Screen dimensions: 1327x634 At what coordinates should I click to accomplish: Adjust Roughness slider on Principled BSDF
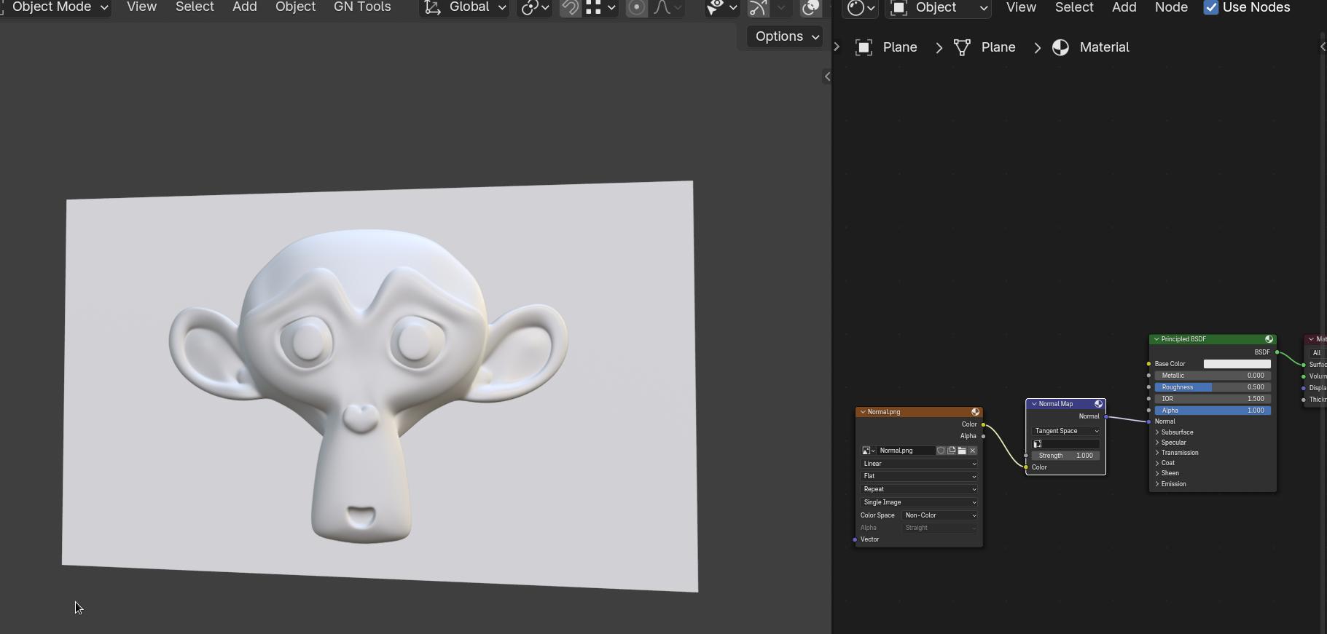(1213, 387)
